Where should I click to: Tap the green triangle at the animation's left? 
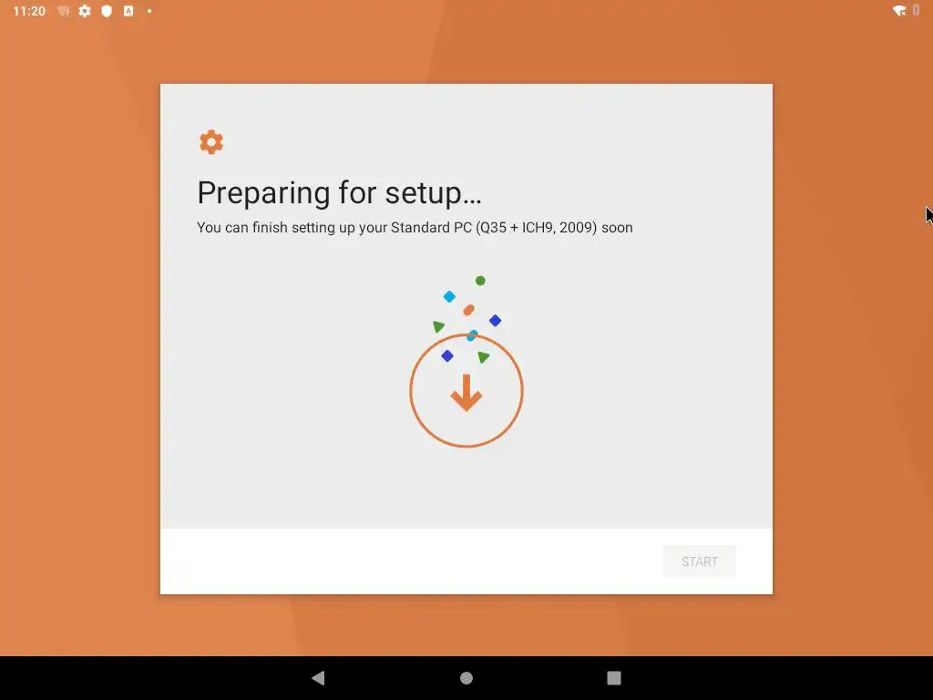[438, 326]
